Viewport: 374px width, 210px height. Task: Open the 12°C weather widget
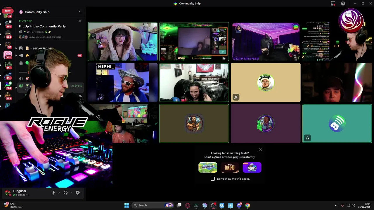[13, 205]
